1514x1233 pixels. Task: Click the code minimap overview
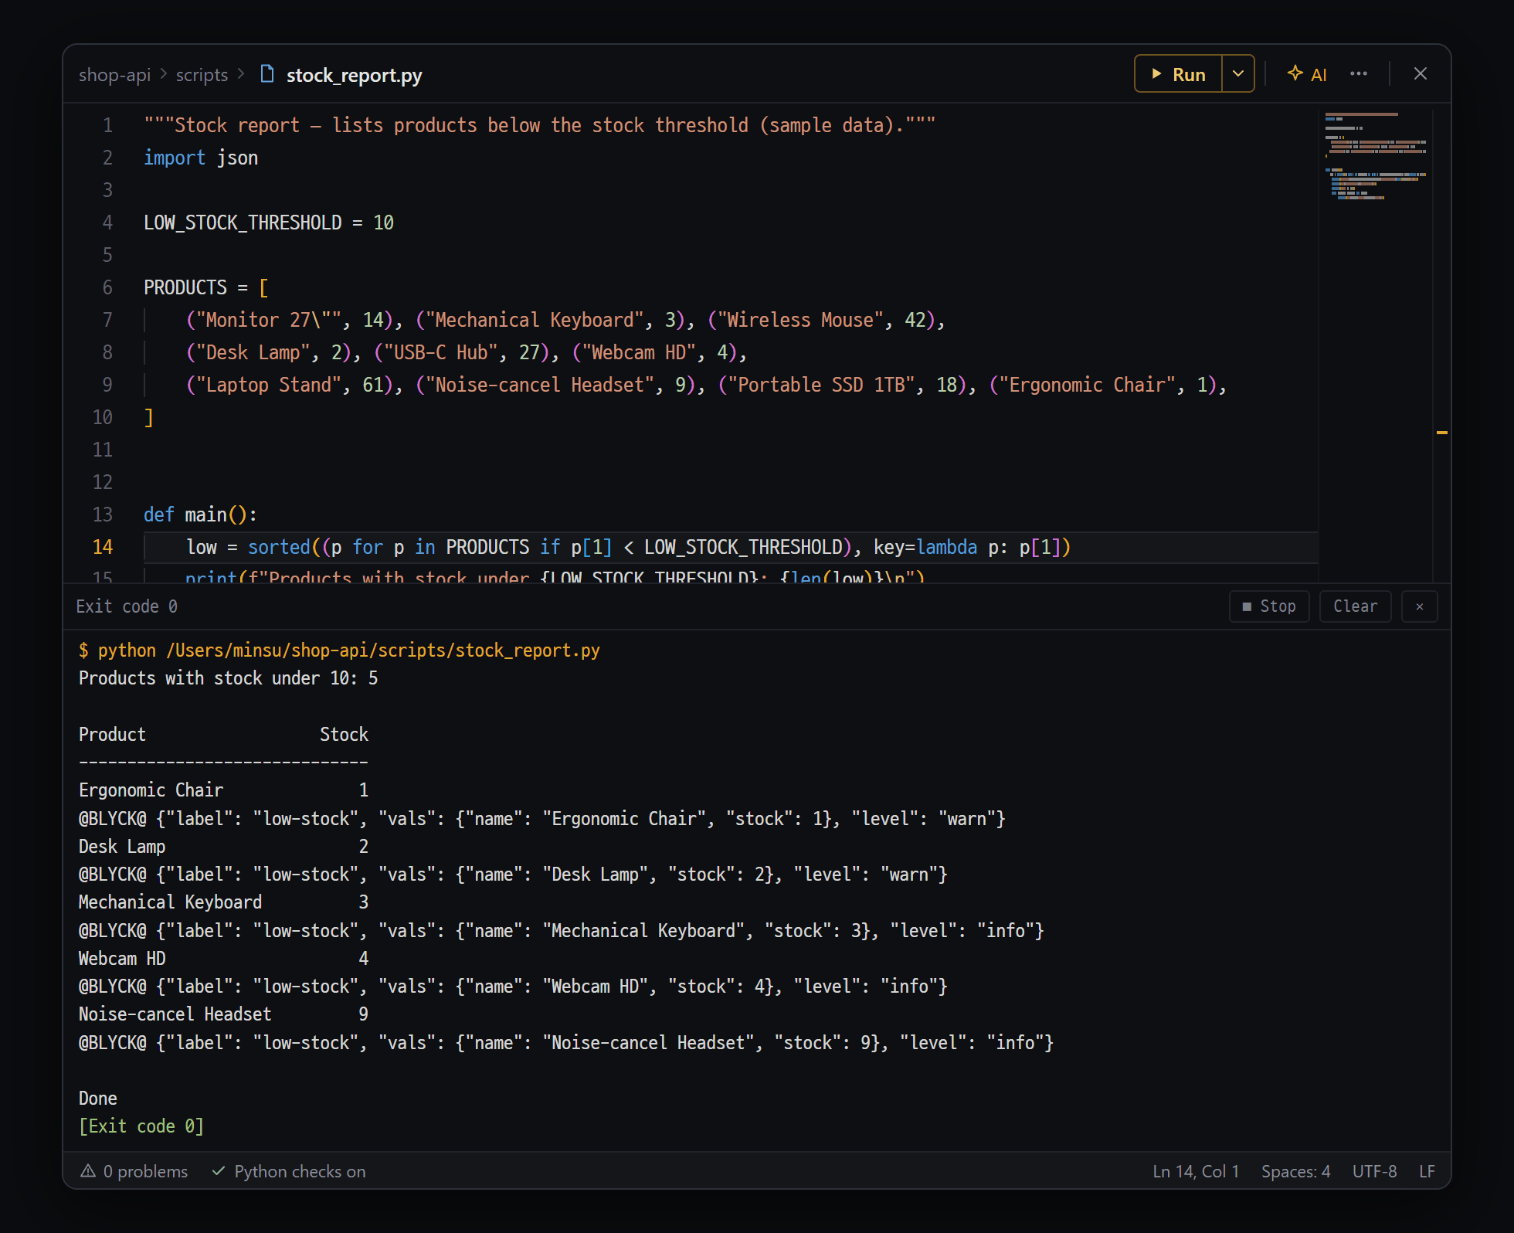pos(1375,157)
